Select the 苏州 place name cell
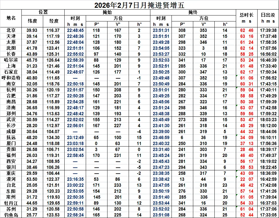The width and height of the screenshot is (279, 218). point(11,209)
